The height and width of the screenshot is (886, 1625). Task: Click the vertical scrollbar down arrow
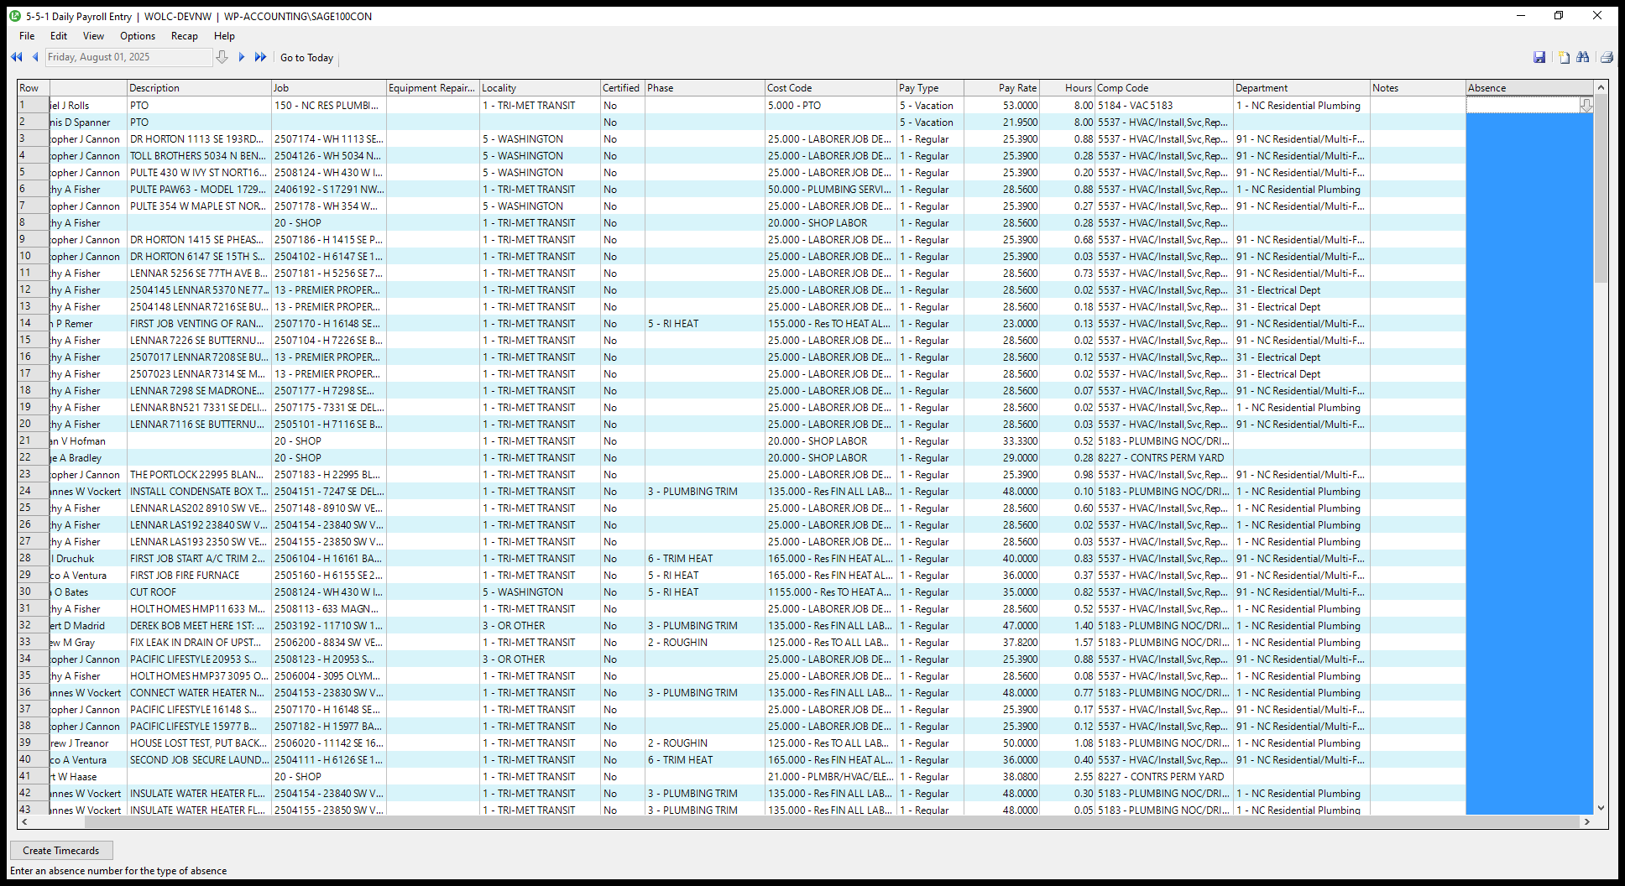coord(1601,808)
